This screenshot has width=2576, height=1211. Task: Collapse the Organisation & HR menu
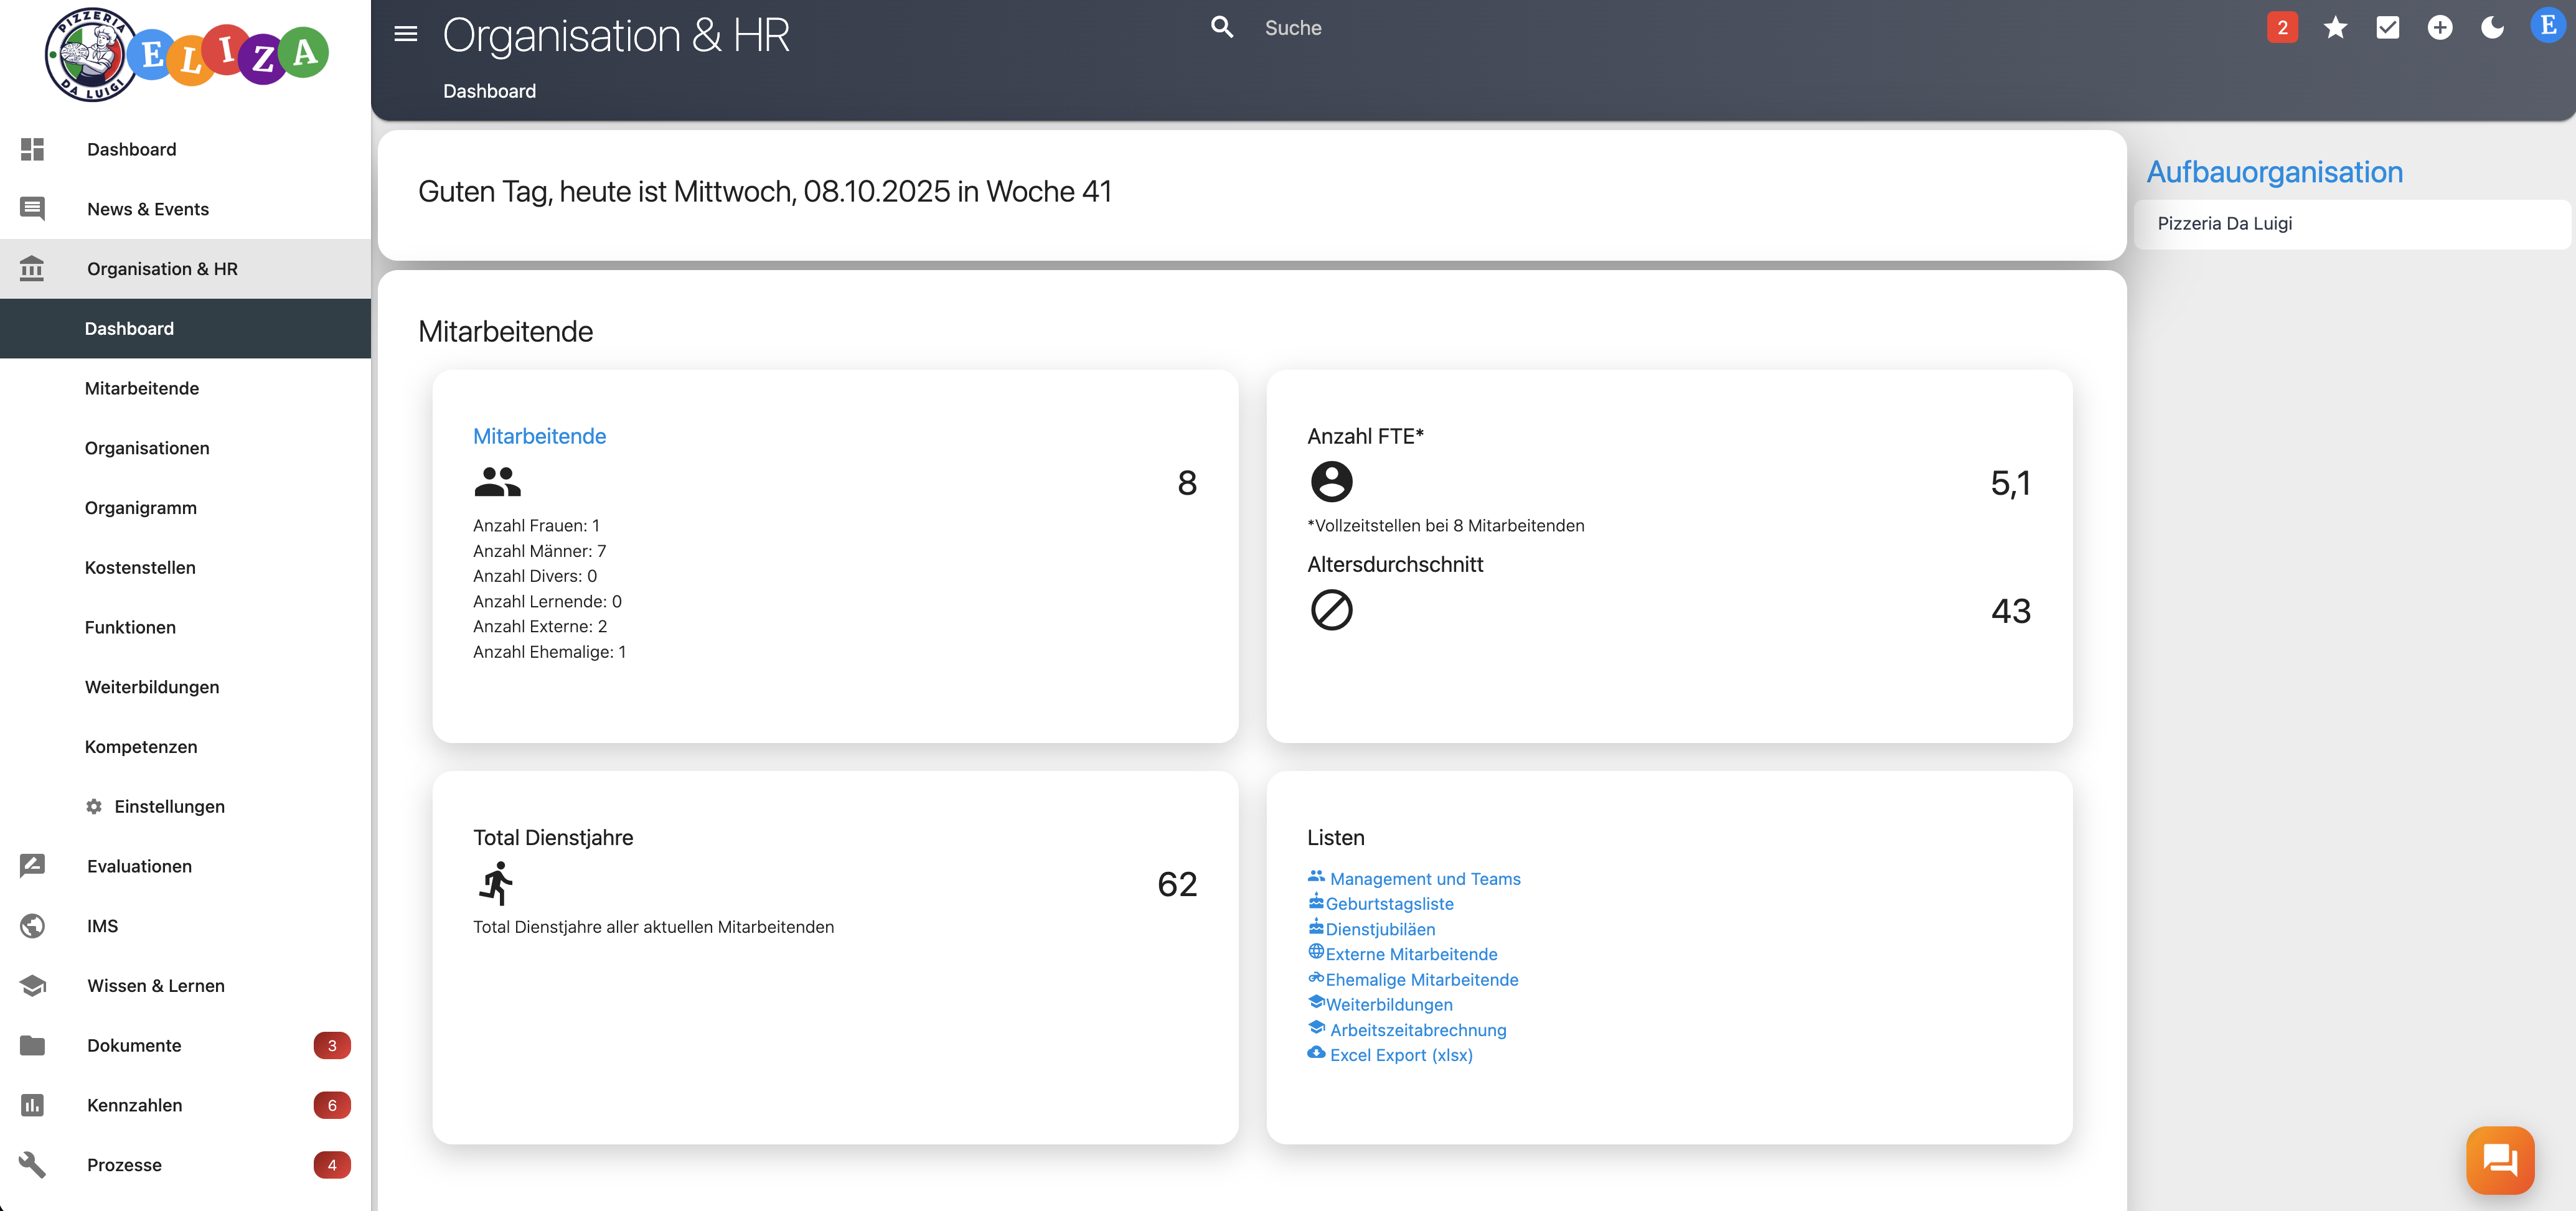pyautogui.click(x=162, y=269)
